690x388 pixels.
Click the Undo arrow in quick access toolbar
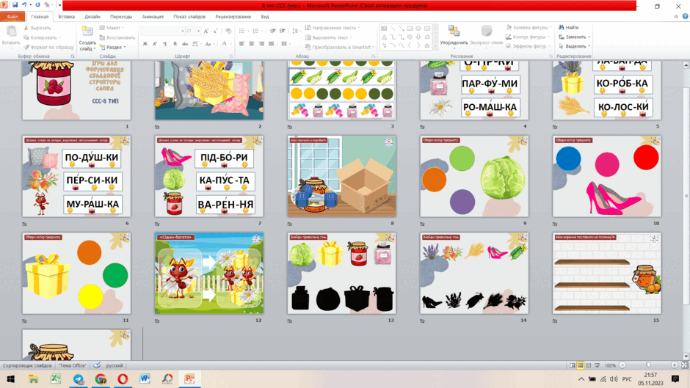click(24, 5)
